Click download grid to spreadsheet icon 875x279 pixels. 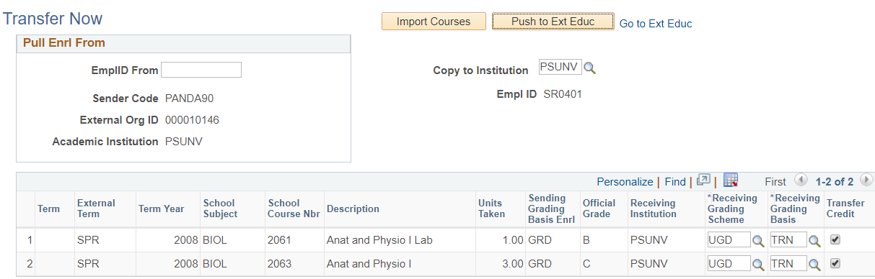730,180
